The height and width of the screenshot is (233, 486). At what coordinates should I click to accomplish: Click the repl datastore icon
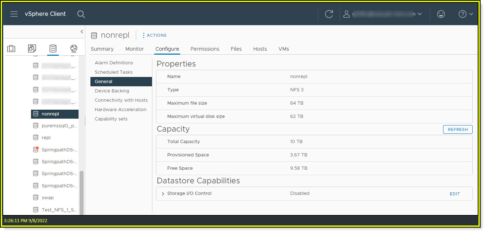(36, 137)
